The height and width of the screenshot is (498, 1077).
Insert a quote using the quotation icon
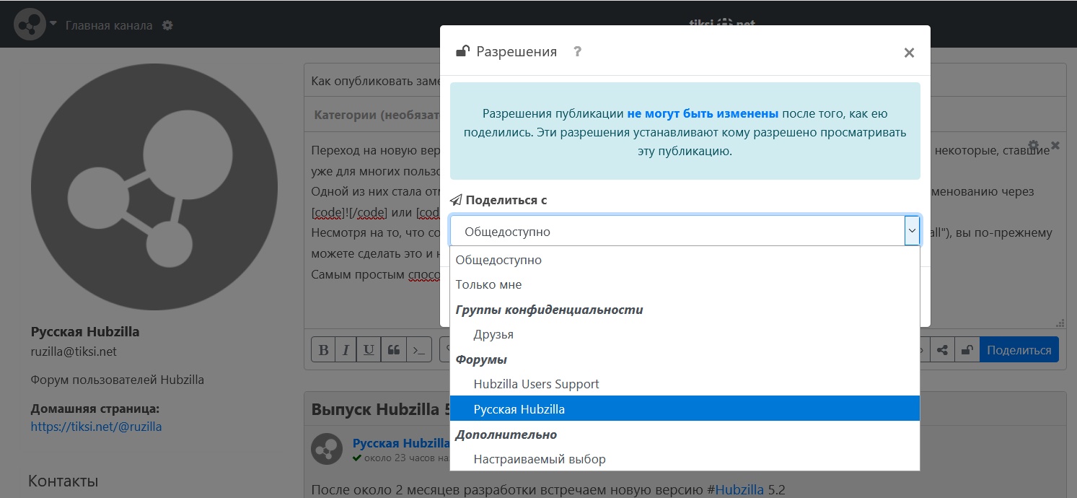coord(393,350)
